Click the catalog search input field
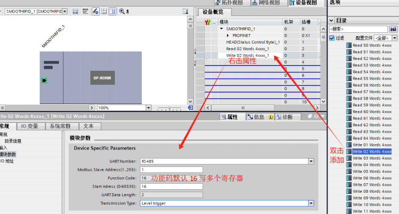 pos(358,29)
